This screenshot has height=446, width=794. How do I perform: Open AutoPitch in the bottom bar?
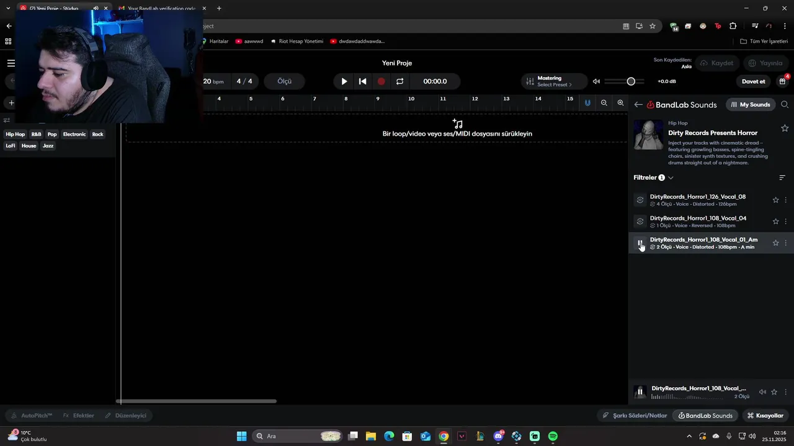tap(31, 416)
